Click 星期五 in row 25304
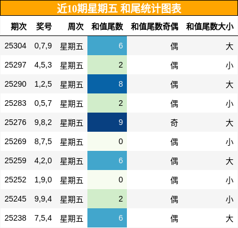The height and width of the screenshot is (228, 238). pos(72,46)
